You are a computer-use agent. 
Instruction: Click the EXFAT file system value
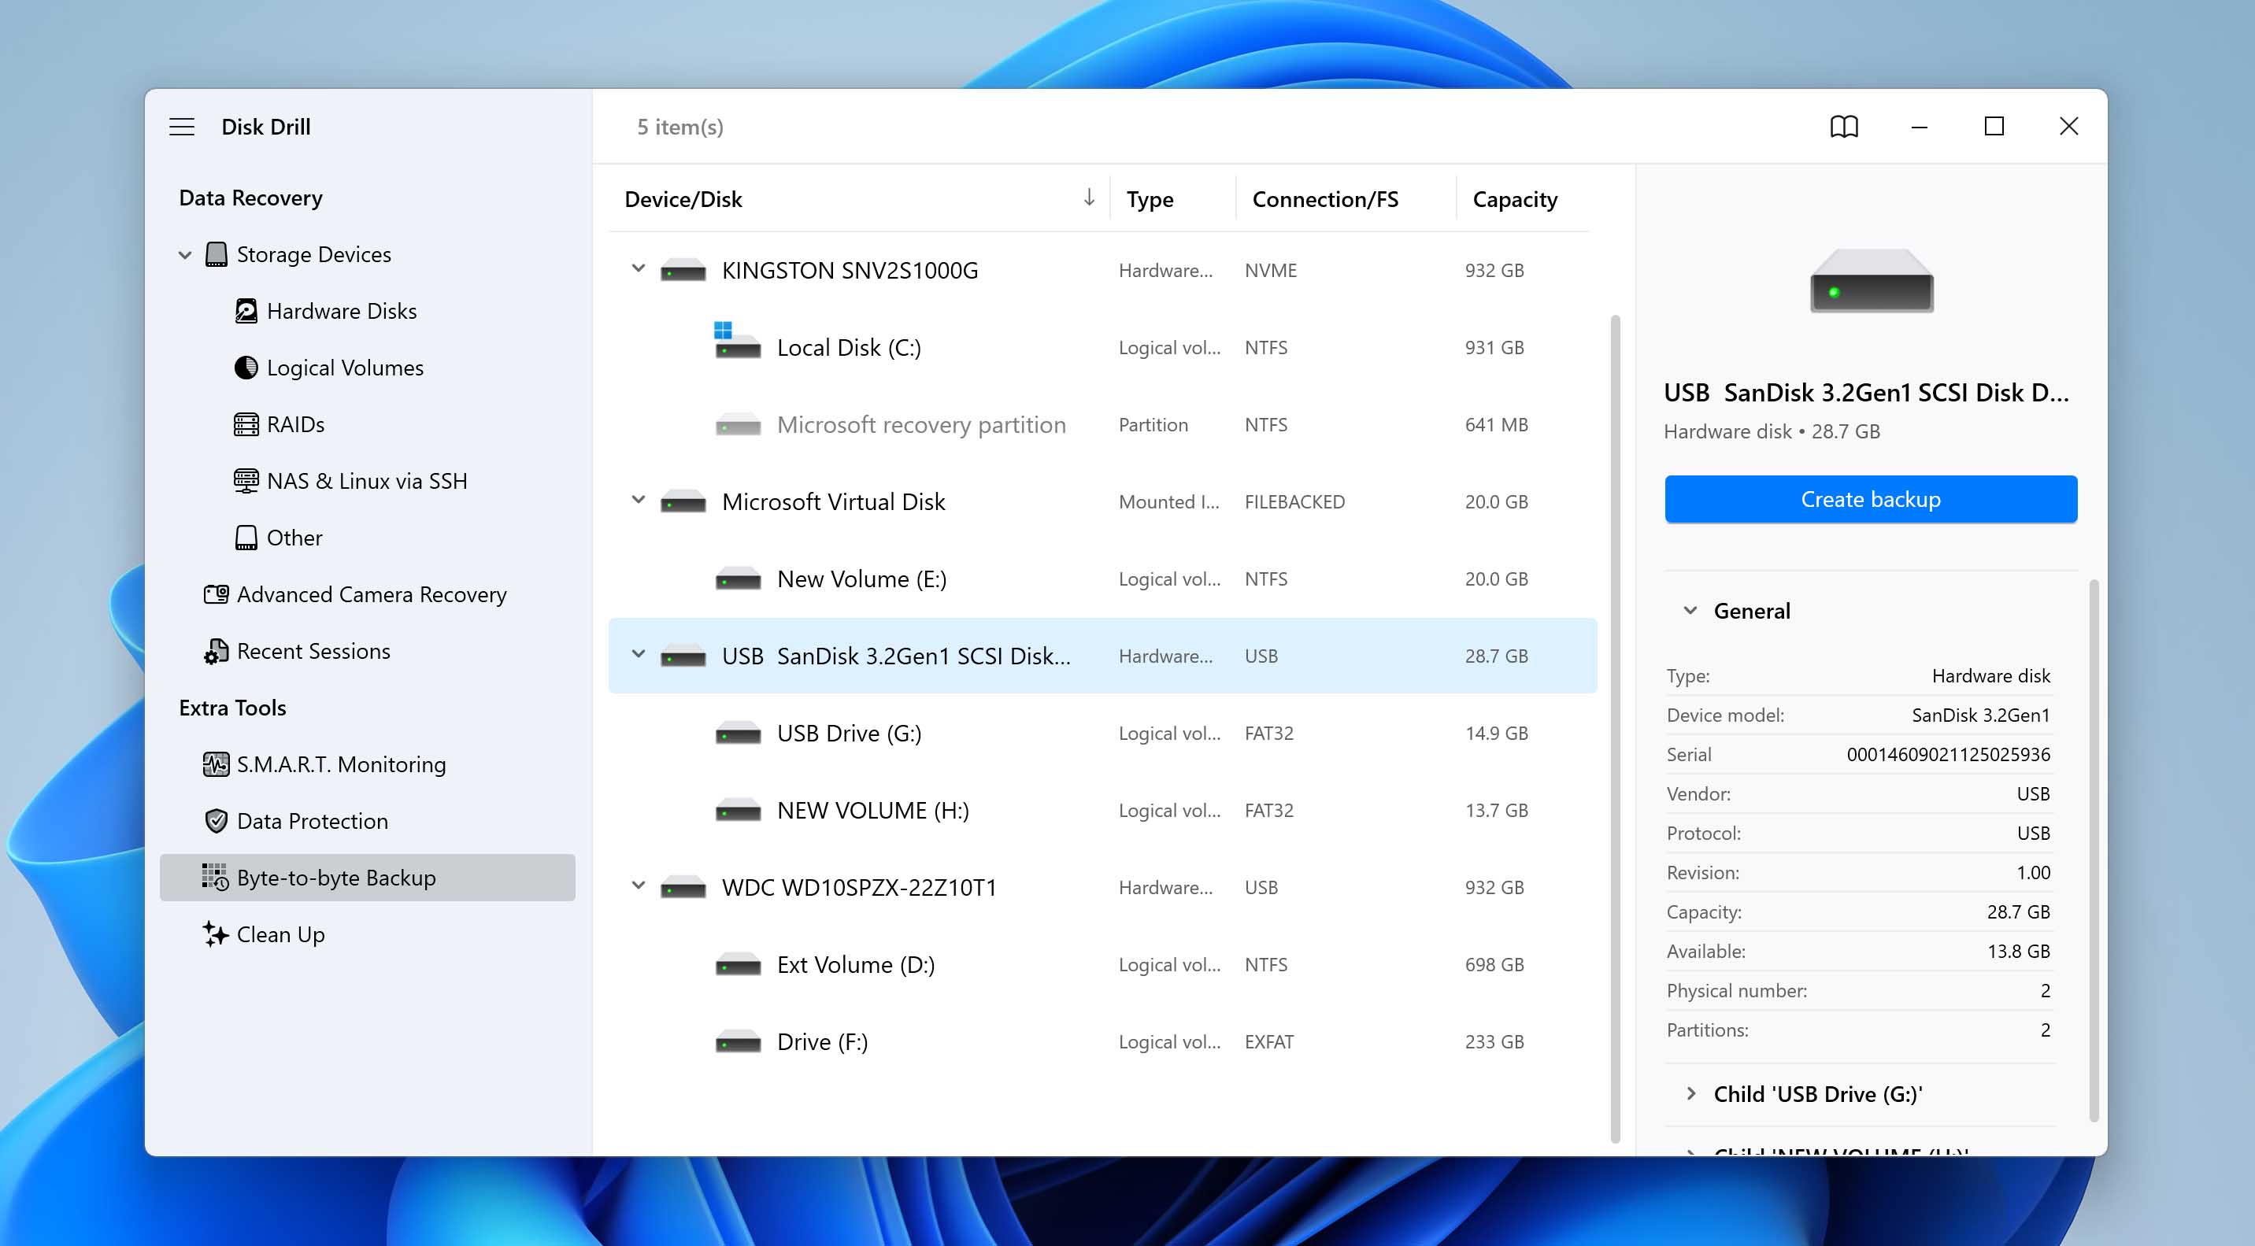[x=1268, y=1041]
